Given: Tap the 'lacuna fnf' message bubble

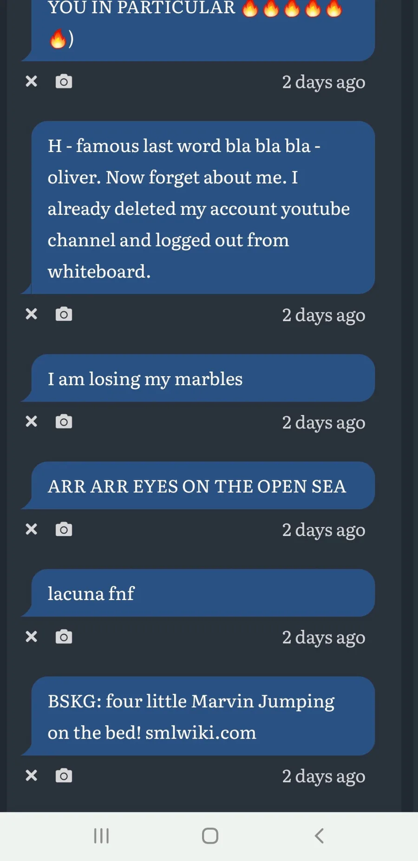Looking at the screenshot, I should point(202,593).
